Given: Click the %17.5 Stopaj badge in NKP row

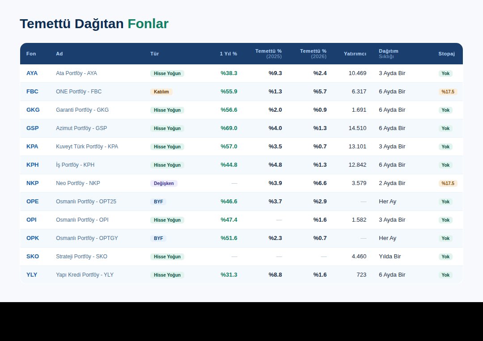Looking at the screenshot, I should pyautogui.click(x=448, y=183).
